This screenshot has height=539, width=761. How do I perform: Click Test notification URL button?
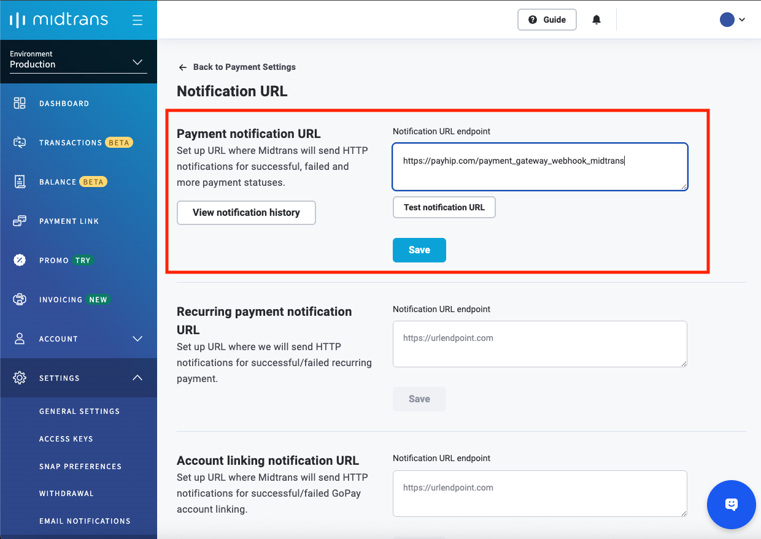pyautogui.click(x=444, y=207)
